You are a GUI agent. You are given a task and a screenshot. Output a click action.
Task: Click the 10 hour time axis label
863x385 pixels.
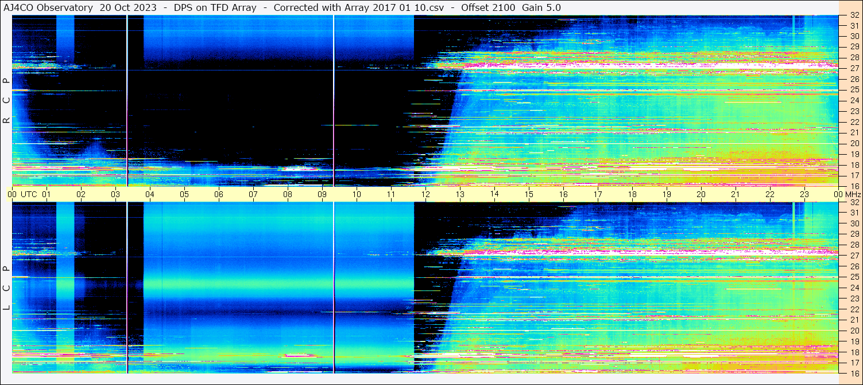coord(357,194)
